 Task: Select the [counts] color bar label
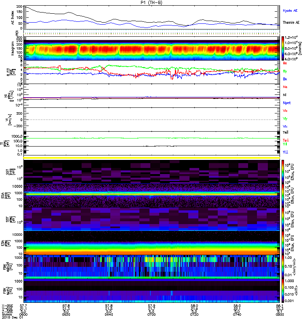[x=300, y=48]
